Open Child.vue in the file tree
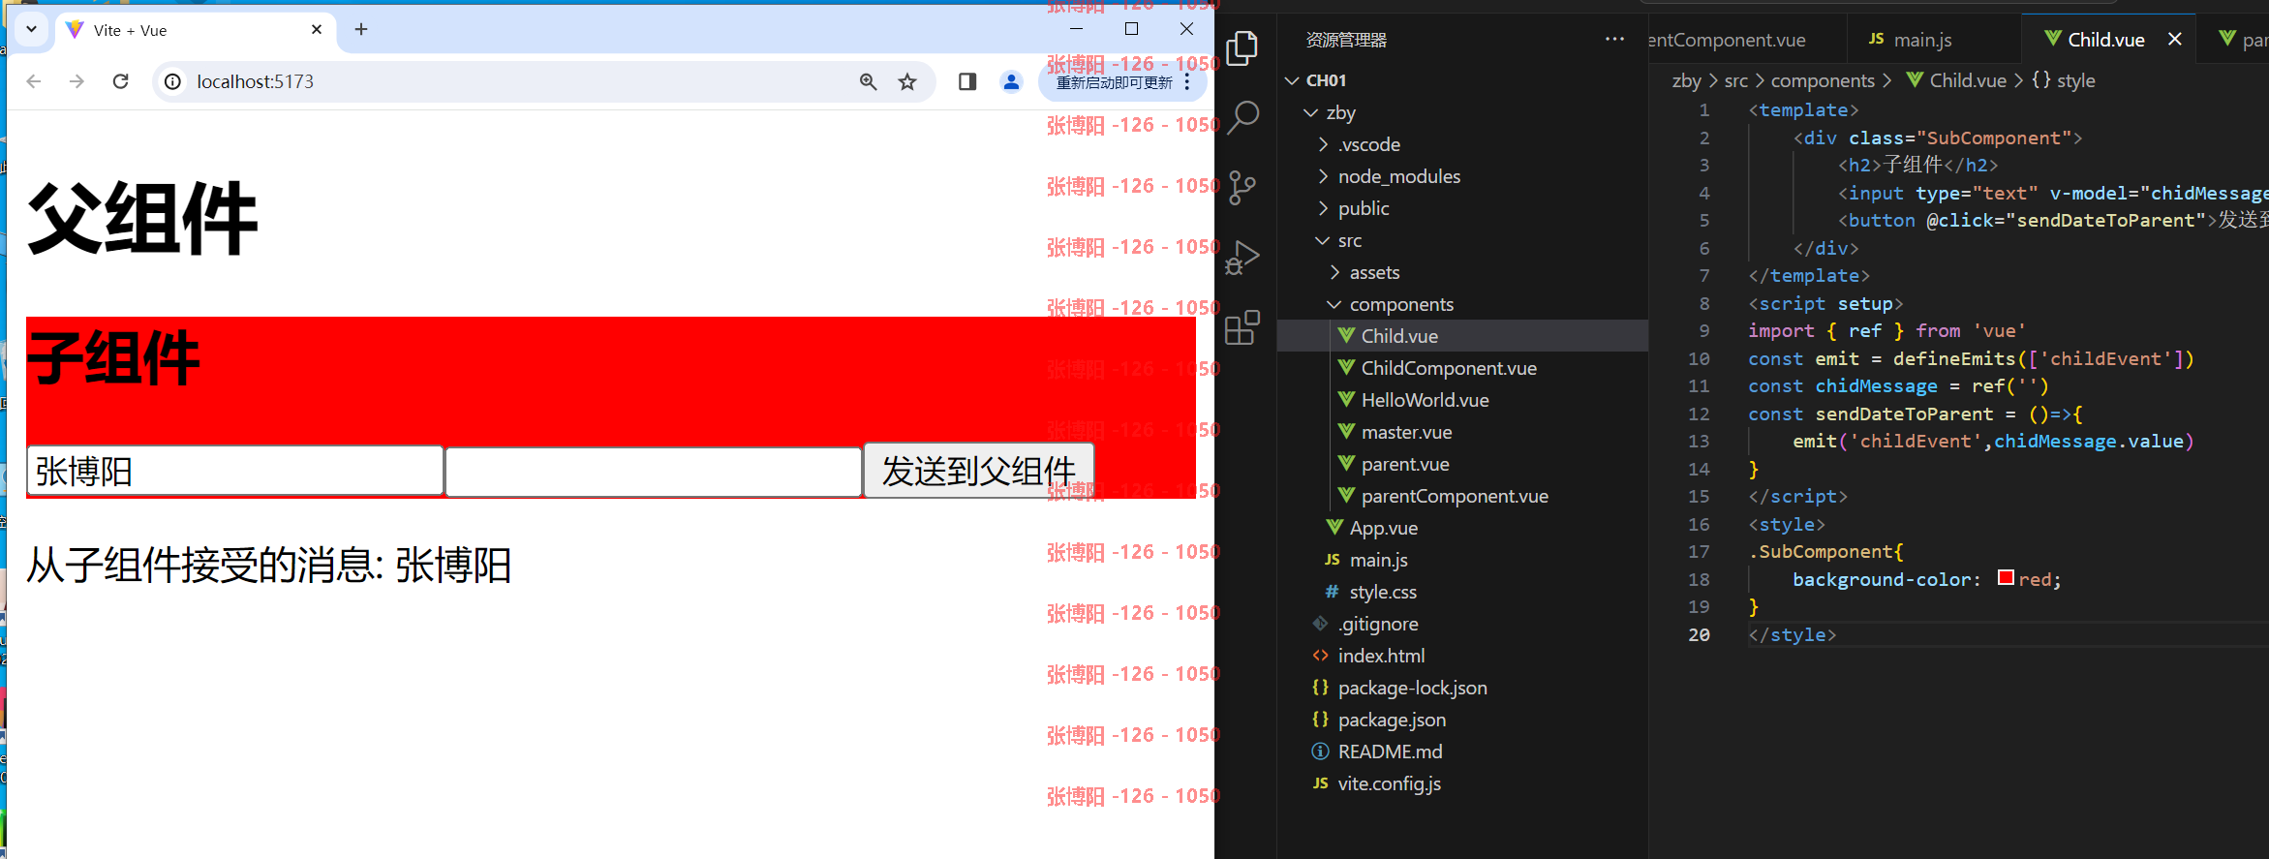2269x859 pixels. (x=1462, y=336)
